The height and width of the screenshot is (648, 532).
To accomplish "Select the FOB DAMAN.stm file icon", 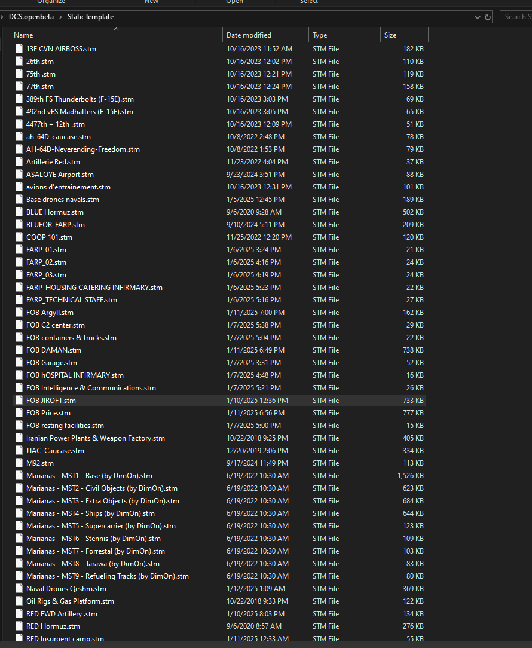I will [19, 350].
